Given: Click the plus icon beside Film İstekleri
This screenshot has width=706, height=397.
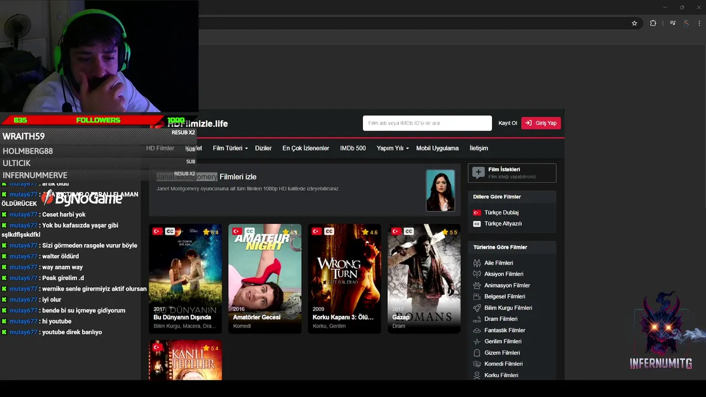Looking at the screenshot, I should point(478,173).
